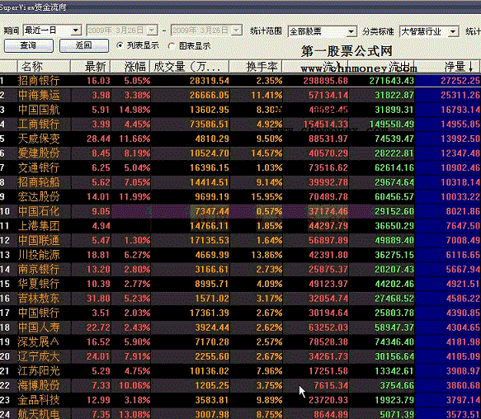Screen dimensions: 481x419
Task: Click inflow value 78528.38
Action: (x=328, y=342)
